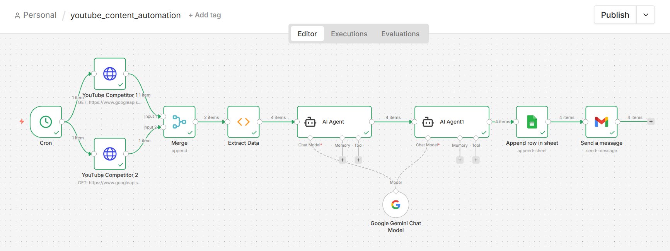Switch to the Editor tab
This screenshot has height=251, width=670.
click(x=307, y=34)
